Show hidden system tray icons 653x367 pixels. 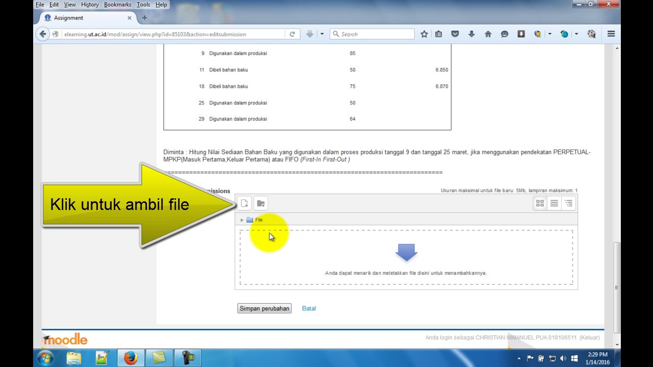tap(519, 358)
